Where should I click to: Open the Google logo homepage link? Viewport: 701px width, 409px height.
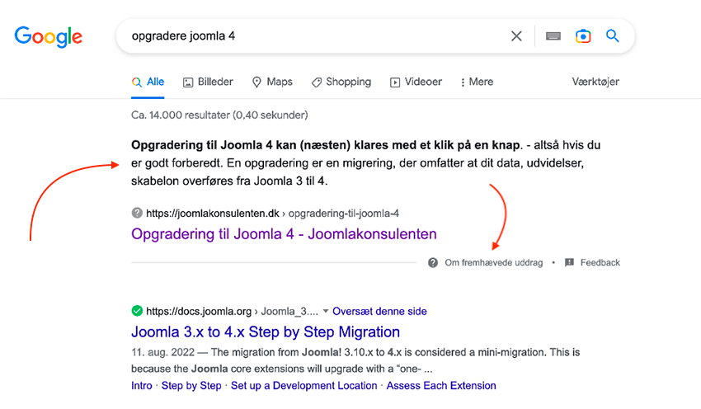pos(49,36)
